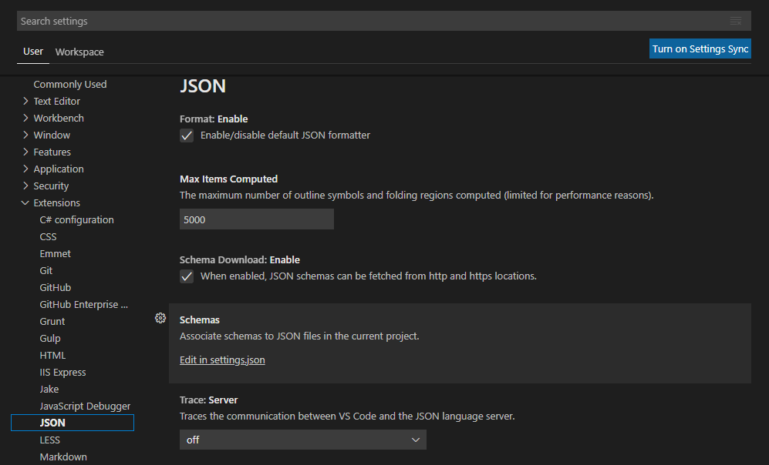
Task: Select Markdown under Extensions
Action: pyautogui.click(x=63, y=457)
